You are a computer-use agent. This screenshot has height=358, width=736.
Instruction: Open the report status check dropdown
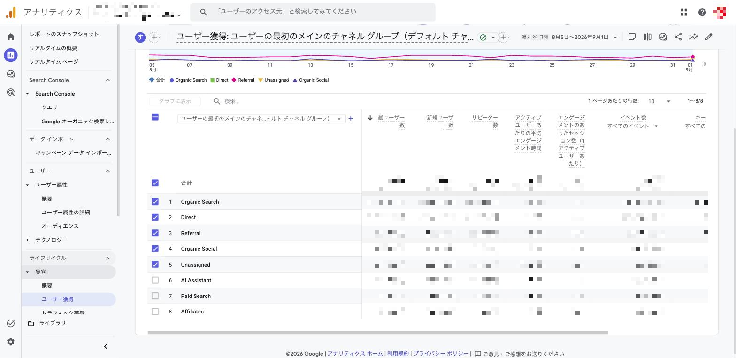487,37
